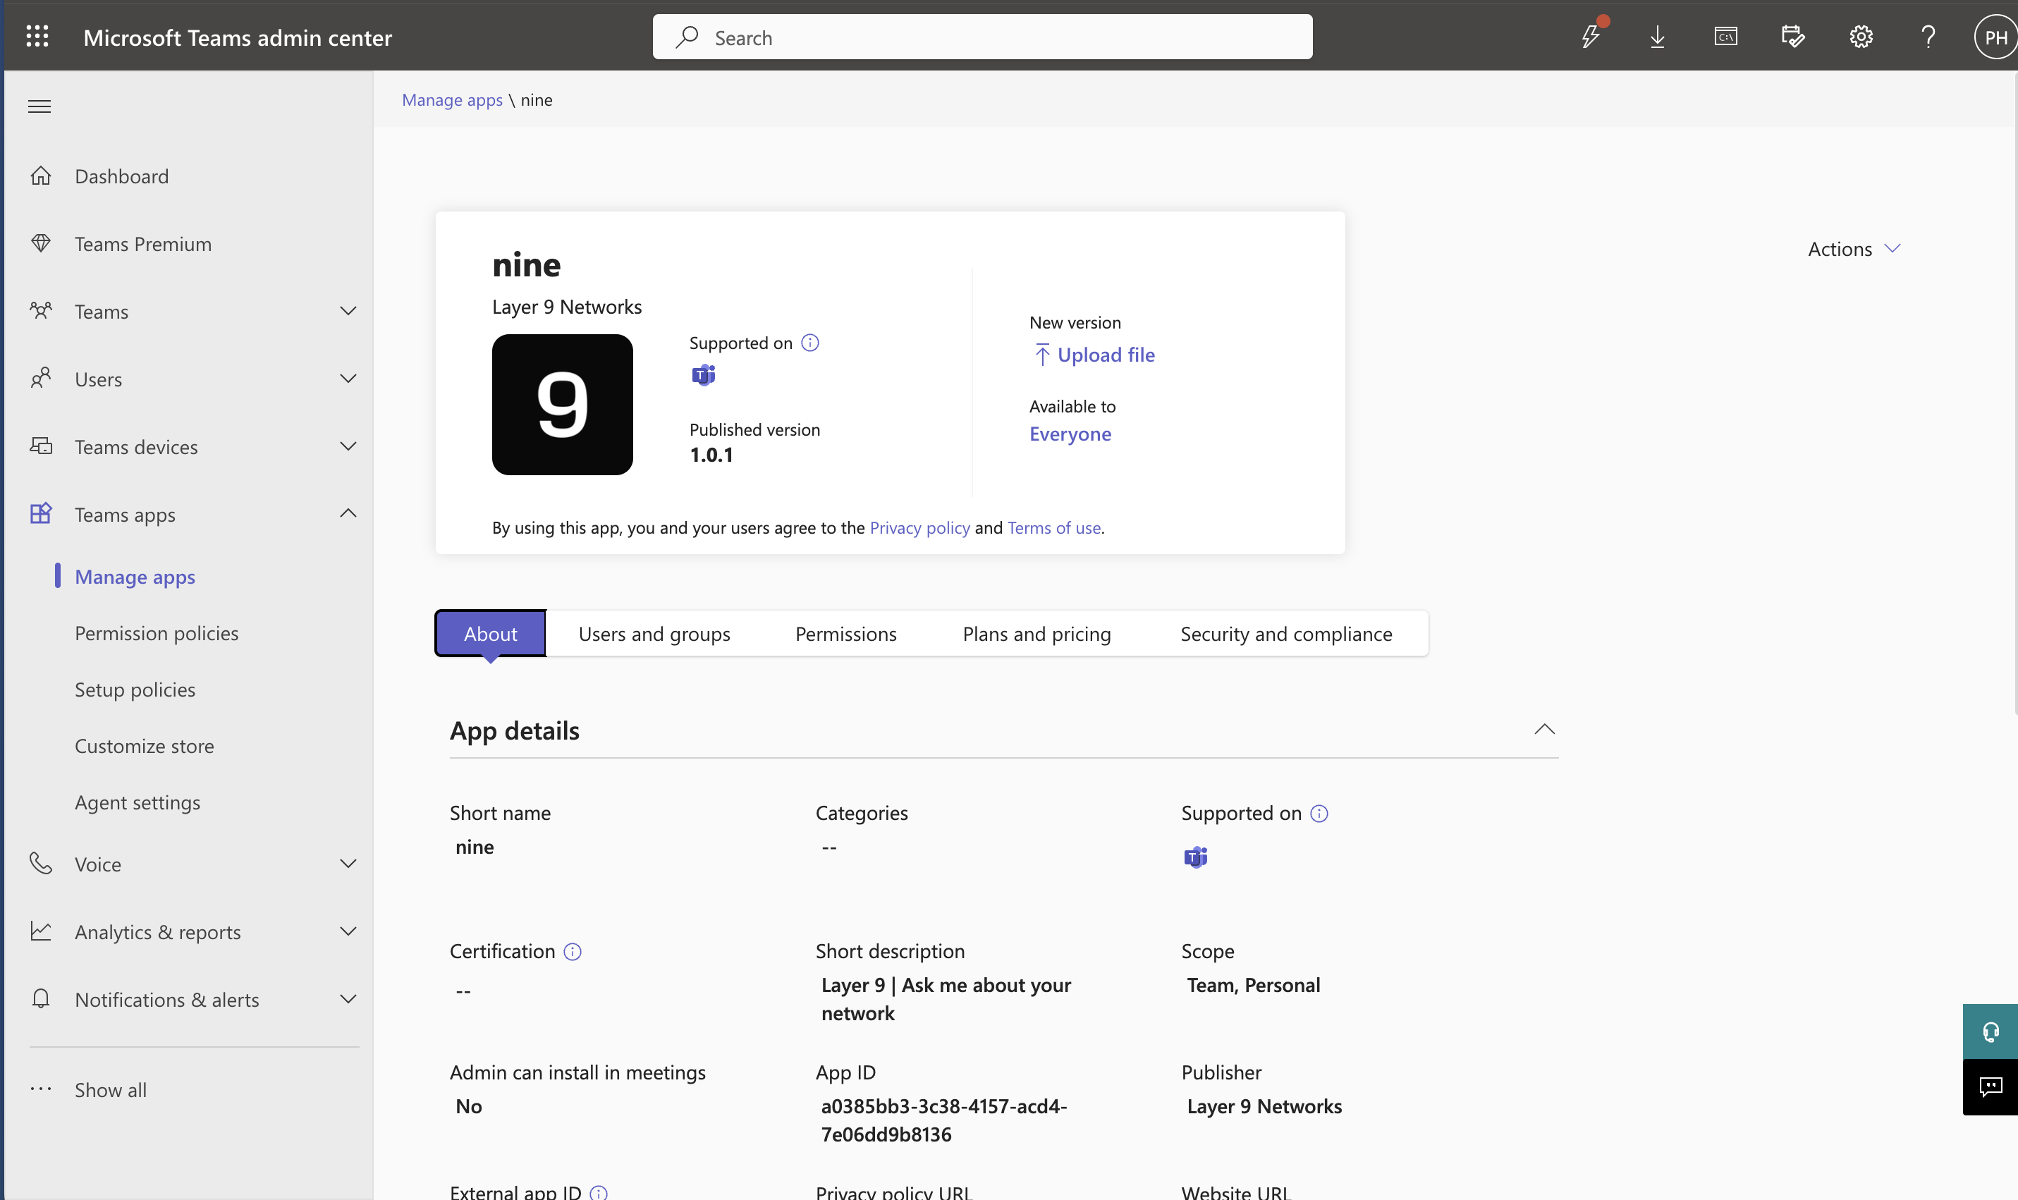Viewport: 2018px width, 1200px height.
Task: Click the Teams devices icon
Action: click(x=40, y=446)
